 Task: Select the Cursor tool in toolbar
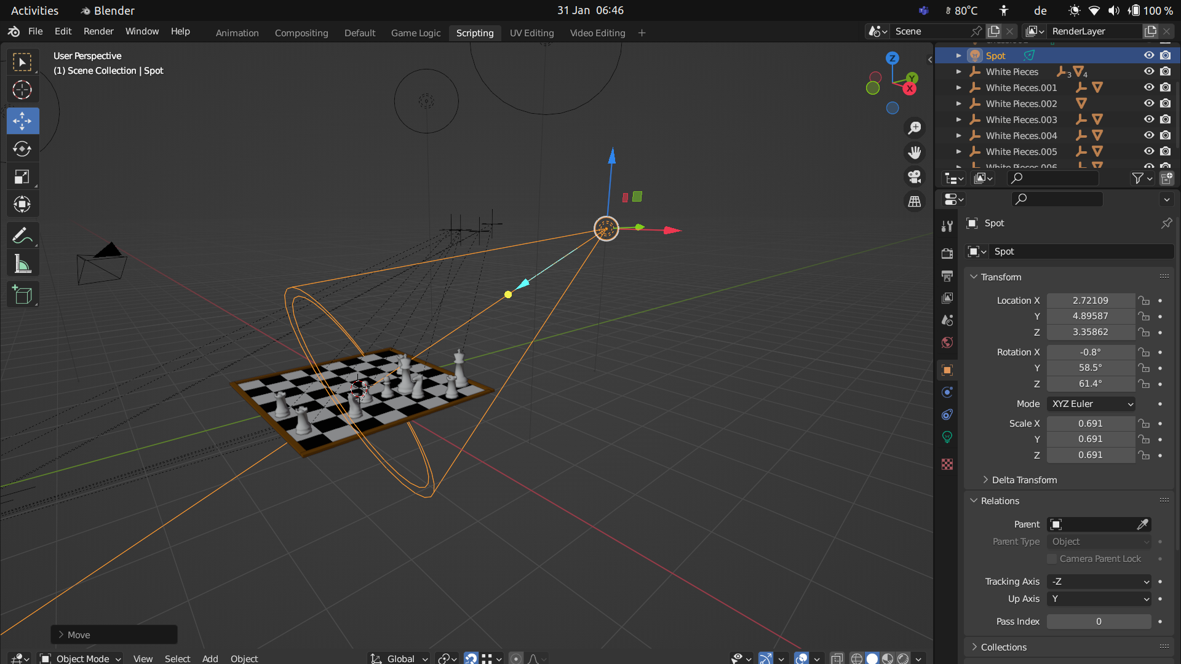[x=22, y=90]
